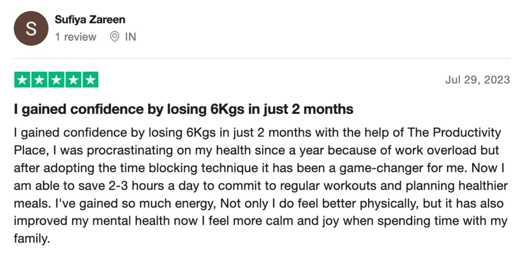The width and height of the screenshot is (525, 260).
Task: Click the "IN" country label
Action: click(130, 37)
